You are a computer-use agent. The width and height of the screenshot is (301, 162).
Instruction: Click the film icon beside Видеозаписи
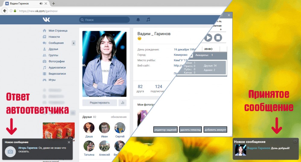click(x=45, y=73)
